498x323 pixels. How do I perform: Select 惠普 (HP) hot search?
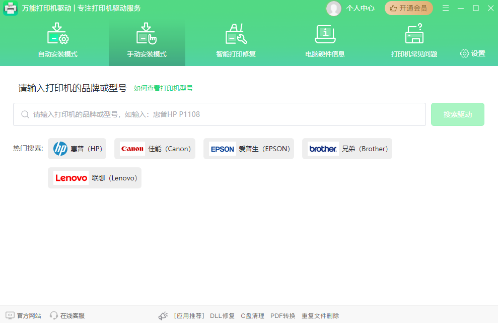77,149
